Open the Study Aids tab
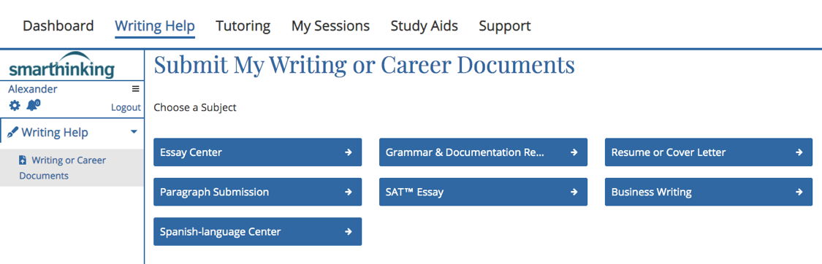This screenshot has width=822, height=264. click(x=424, y=26)
